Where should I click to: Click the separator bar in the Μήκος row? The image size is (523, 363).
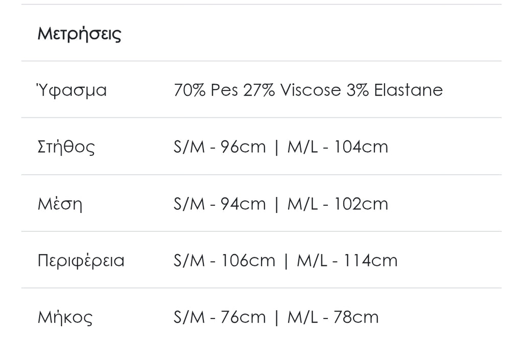click(276, 318)
